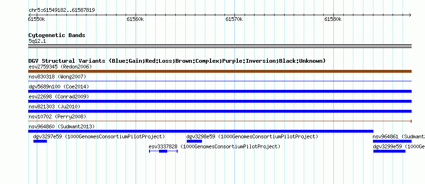The height and width of the screenshot is (184, 425).
Task: Select the nsv830318 (Wong2007) label
Action: [x=57, y=77]
